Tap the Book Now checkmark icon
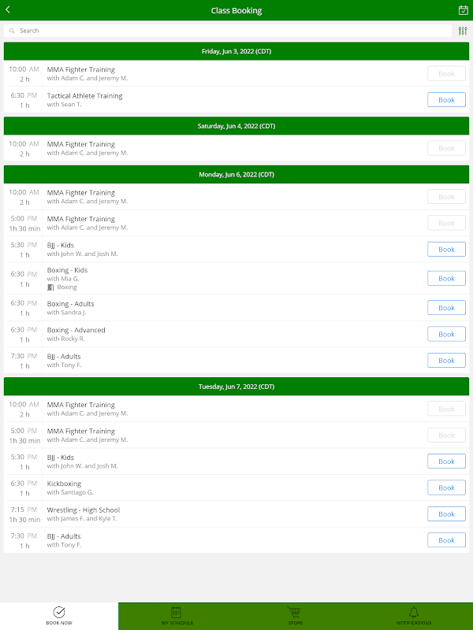 59,612
